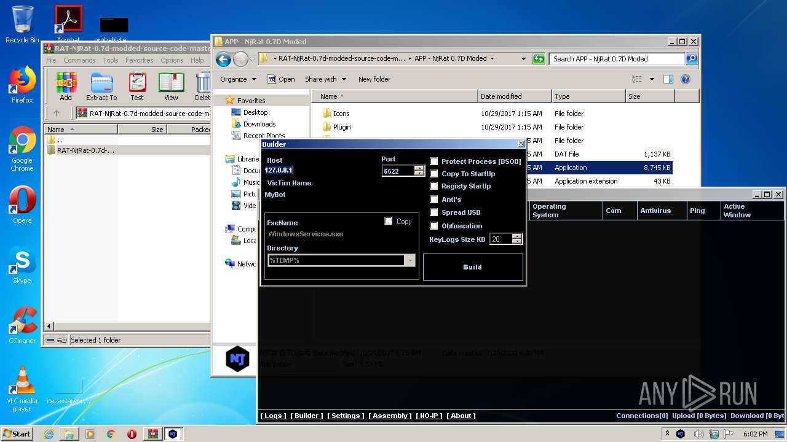Click the Explorer search magnifier icon
This screenshot has width=787, height=442.
pos(692,59)
